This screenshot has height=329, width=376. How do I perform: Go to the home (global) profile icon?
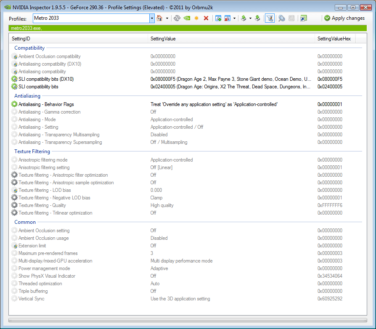pos(159,18)
